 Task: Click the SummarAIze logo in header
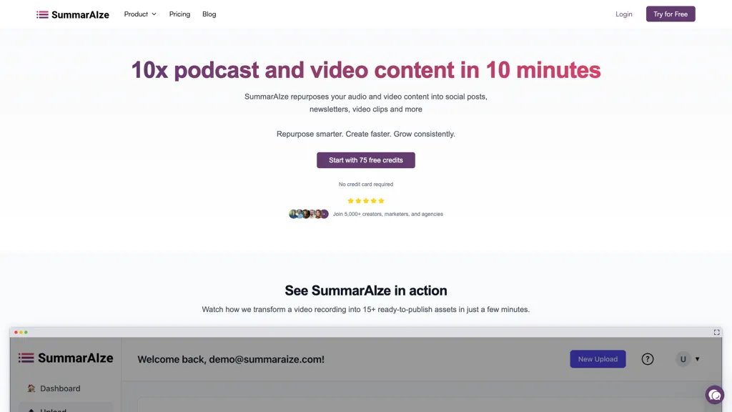(x=73, y=14)
